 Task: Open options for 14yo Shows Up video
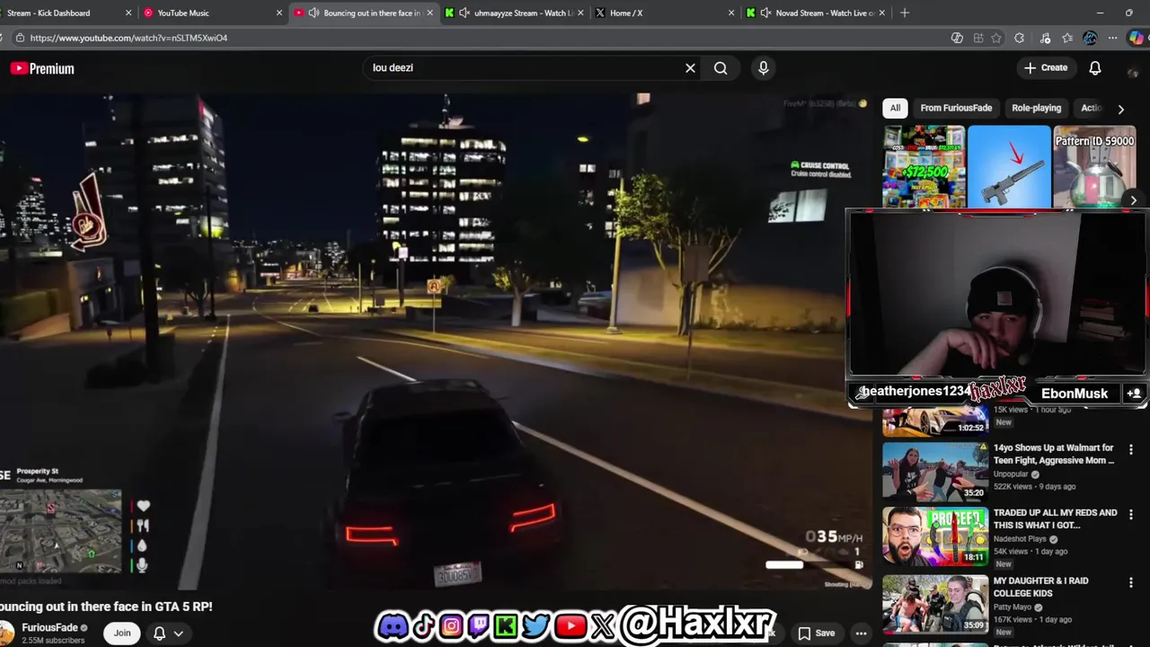click(1131, 449)
